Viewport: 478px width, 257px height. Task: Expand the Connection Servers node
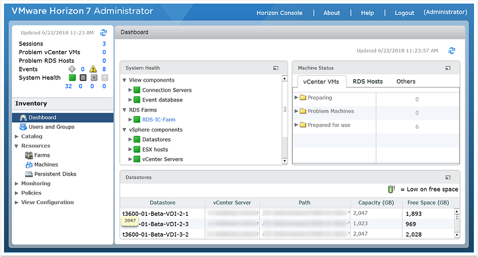[130, 90]
